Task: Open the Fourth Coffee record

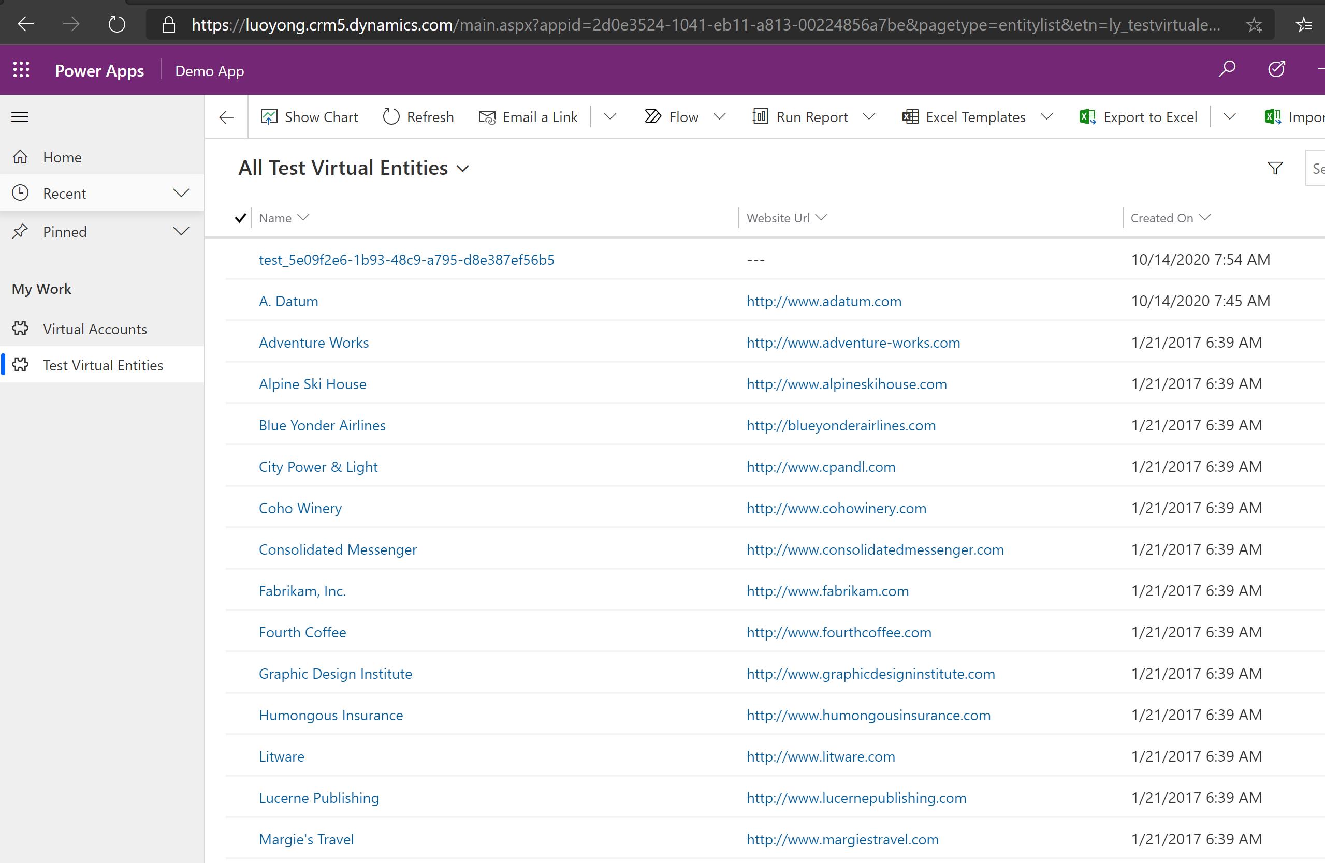Action: coord(302,632)
